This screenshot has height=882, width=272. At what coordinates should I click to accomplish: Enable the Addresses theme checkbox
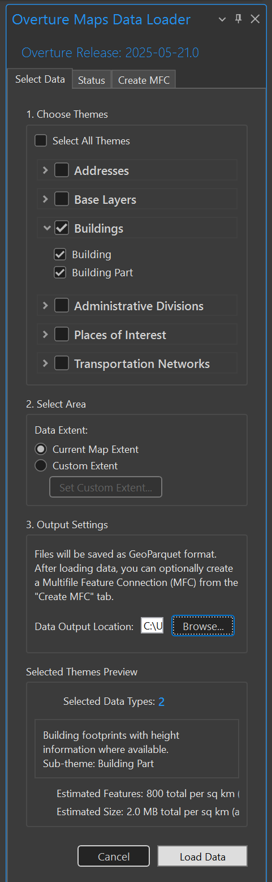click(x=62, y=170)
